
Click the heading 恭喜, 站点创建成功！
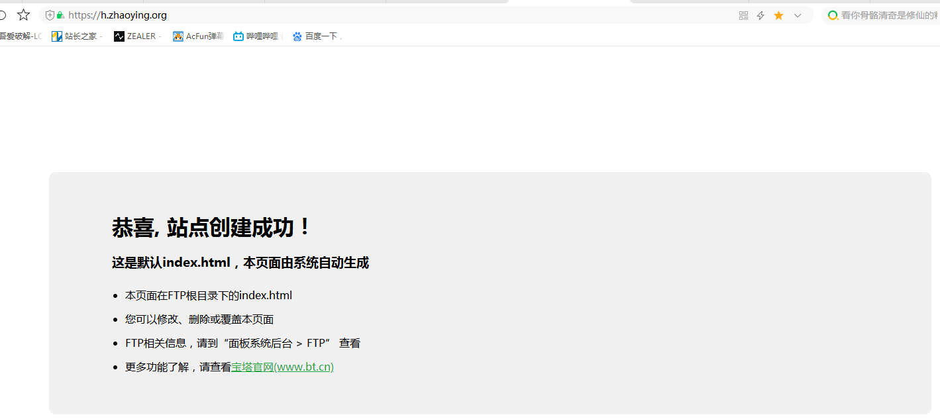click(211, 228)
